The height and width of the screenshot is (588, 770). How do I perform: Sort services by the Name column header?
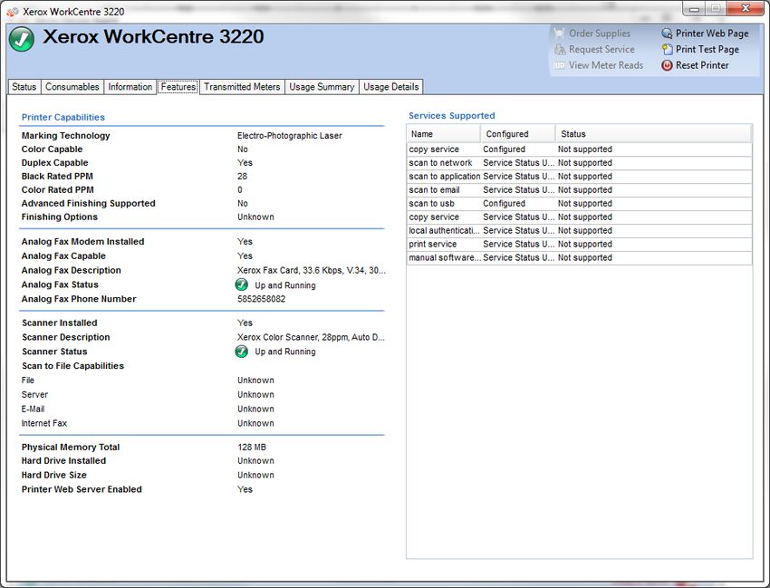444,133
